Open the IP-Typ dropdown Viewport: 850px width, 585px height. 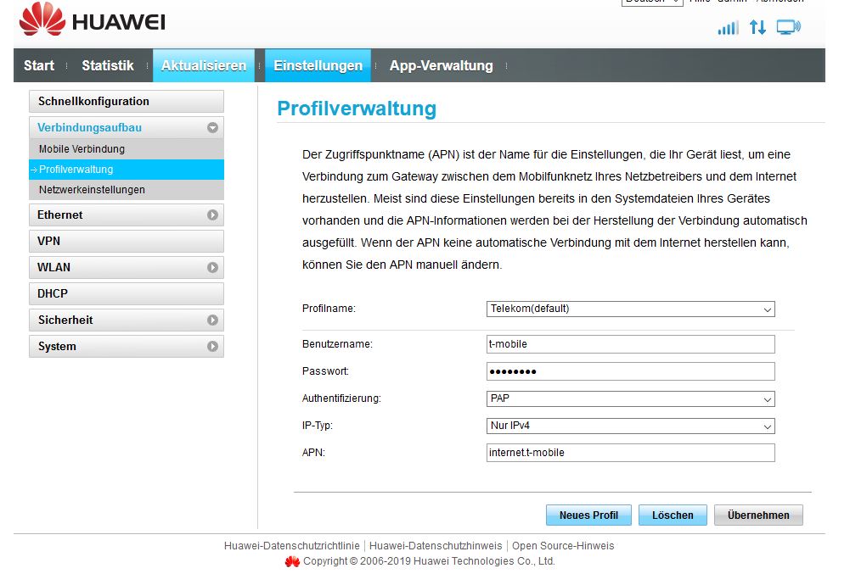click(x=630, y=426)
